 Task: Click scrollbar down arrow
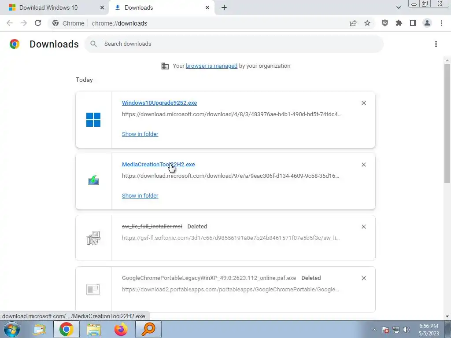click(x=447, y=316)
